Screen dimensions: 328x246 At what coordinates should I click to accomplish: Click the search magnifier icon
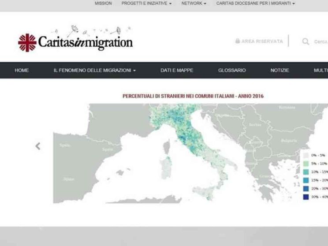pyautogui.click(x=306, y=41)
